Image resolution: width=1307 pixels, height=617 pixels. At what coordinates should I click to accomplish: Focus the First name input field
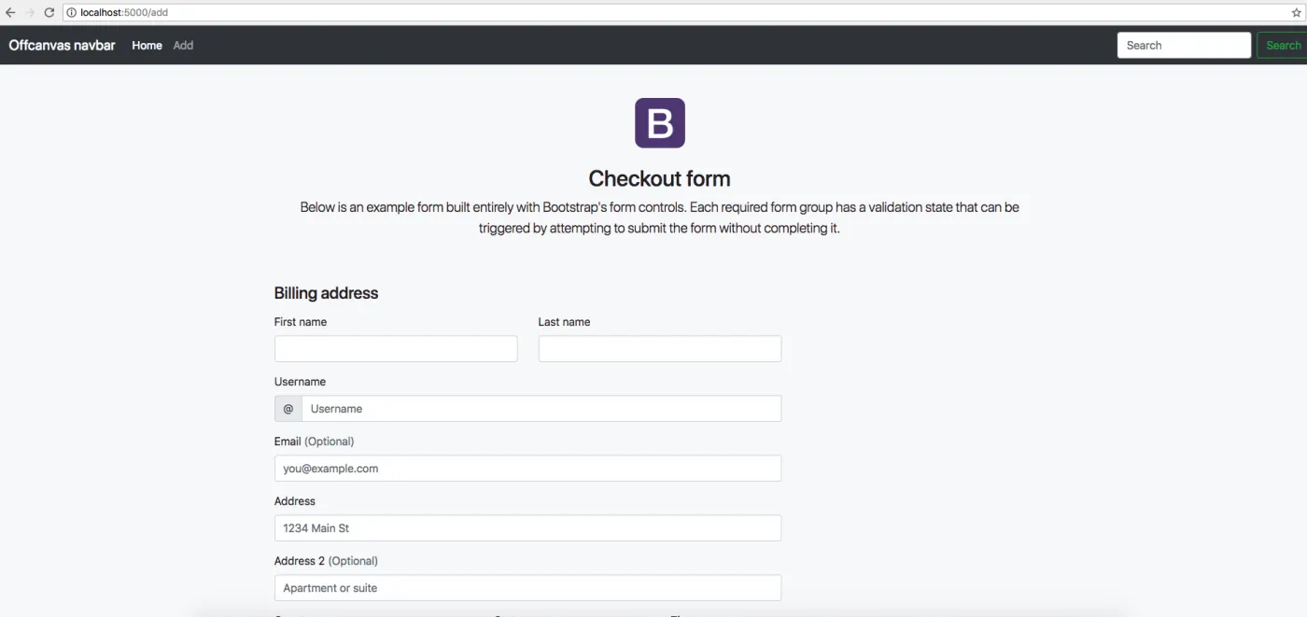(396, 349)
